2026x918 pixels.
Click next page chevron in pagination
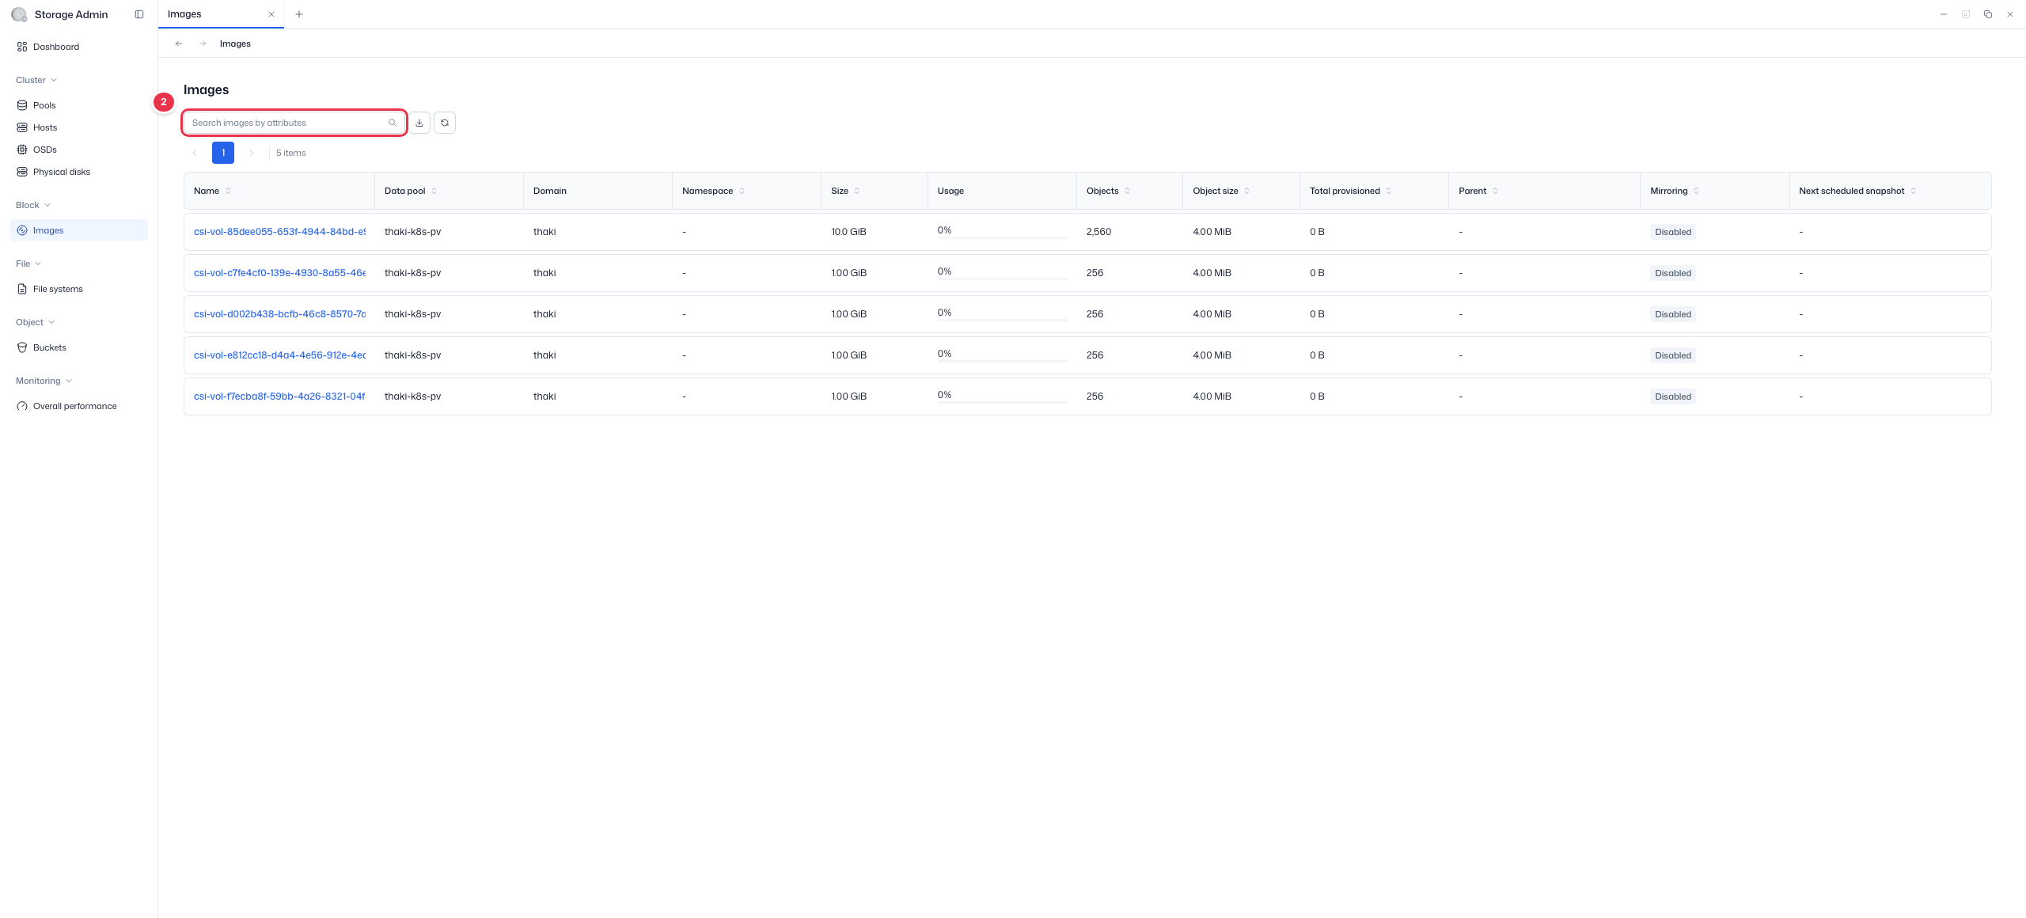252,153
